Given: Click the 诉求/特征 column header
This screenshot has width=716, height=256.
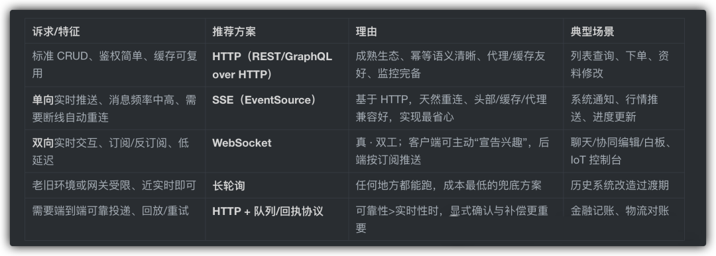Looking at the screenshot, I should [115, 31].
